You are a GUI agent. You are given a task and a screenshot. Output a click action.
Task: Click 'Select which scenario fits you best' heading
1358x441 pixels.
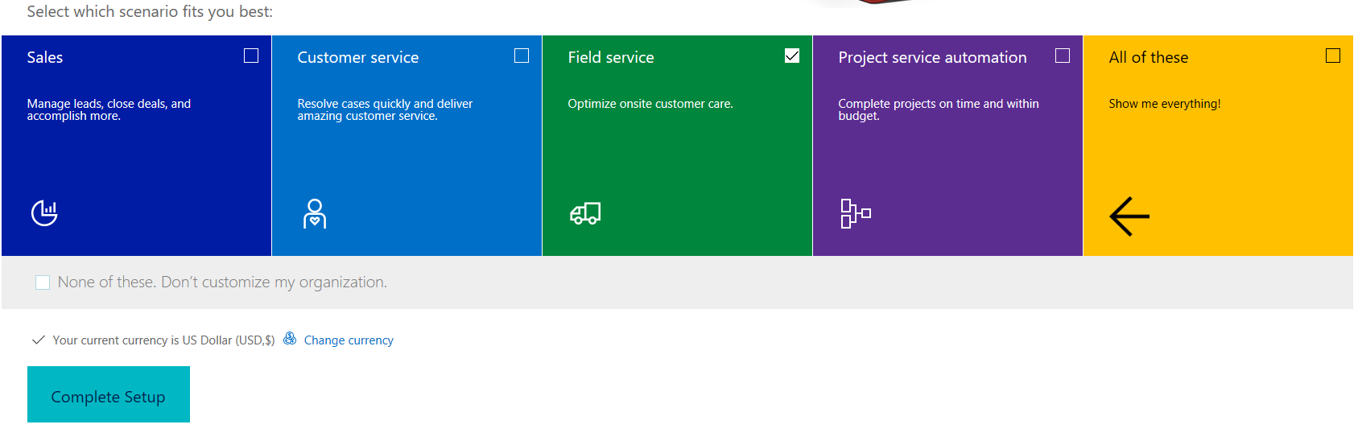click(x=150, y=12)
